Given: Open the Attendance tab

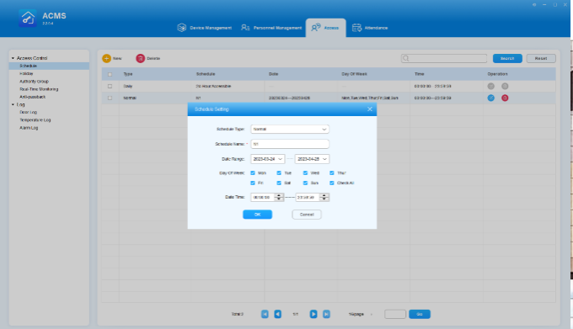Looking at the screenshot, I should click(x=370, y=28).
